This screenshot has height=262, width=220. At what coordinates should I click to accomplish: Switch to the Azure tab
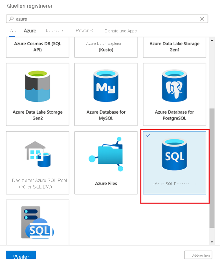30,31
